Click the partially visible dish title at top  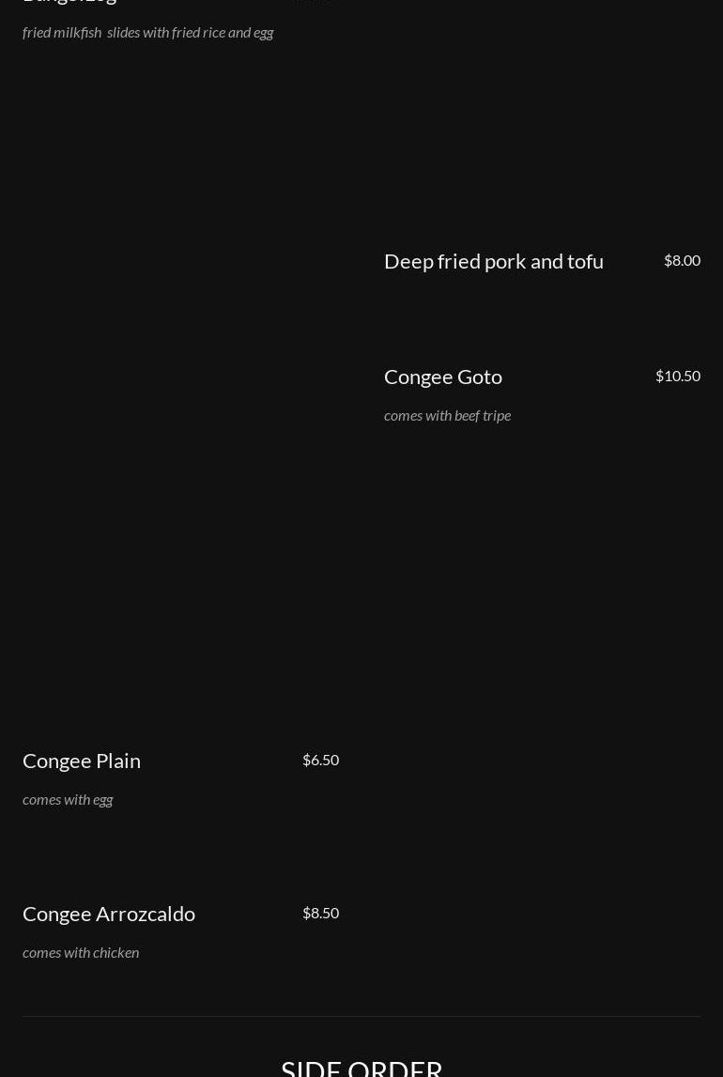point(69,1)
